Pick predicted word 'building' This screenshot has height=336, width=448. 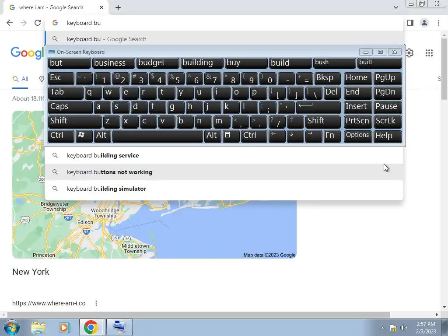202,63
